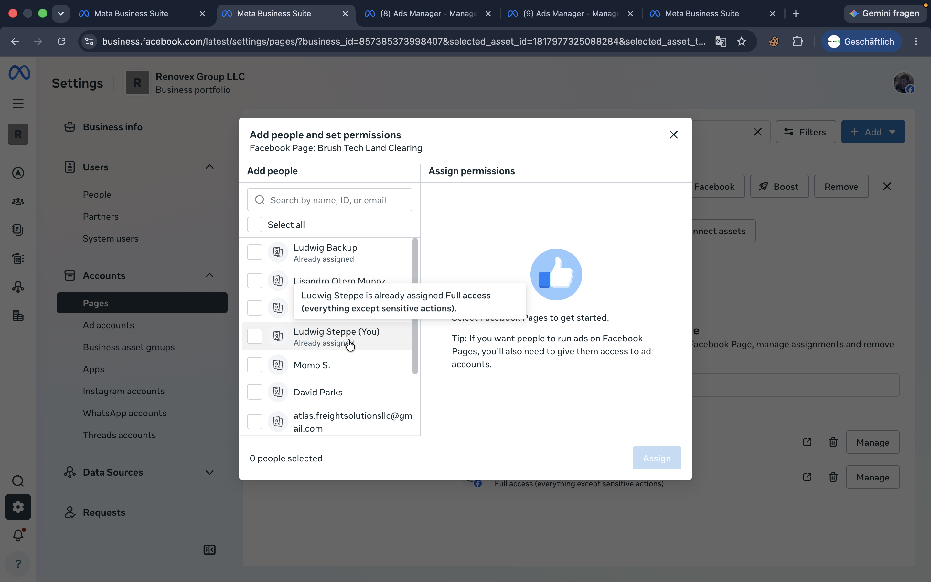Tick the checkbox for Momo S.
Screen dimensions: 931x582
click(255, 364)
